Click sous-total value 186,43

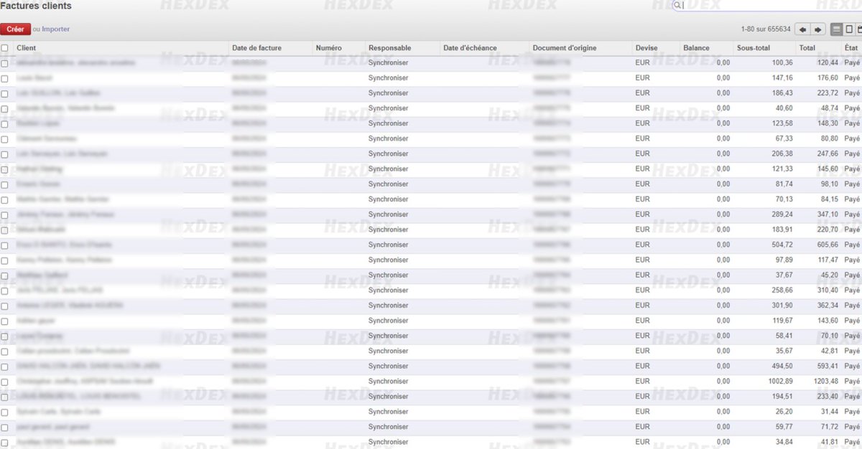[782, 93]
